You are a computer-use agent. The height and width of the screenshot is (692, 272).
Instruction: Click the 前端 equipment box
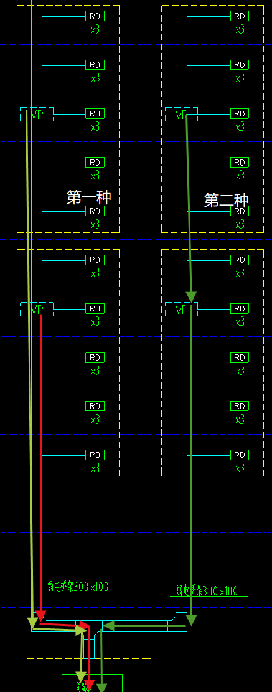(92, 683)
